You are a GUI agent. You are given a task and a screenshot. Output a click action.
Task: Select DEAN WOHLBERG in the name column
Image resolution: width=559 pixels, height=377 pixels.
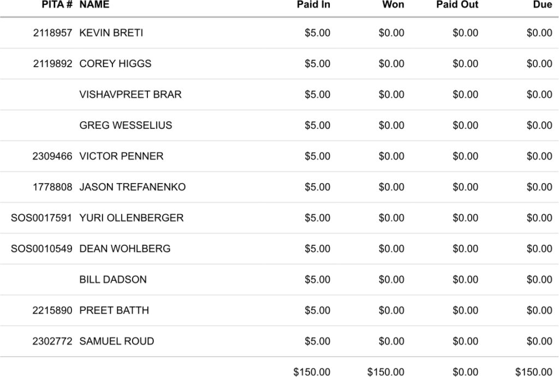pyautogui.click(x=125, y=249)
